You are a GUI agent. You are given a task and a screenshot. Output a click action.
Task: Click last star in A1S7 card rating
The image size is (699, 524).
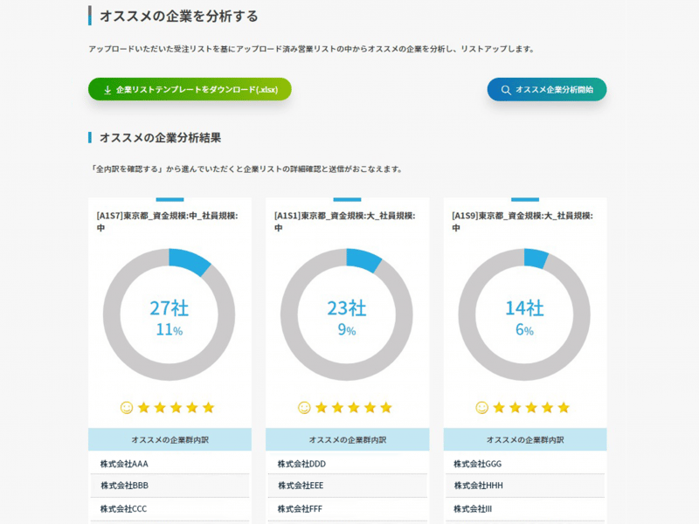(x=208, y=407)
